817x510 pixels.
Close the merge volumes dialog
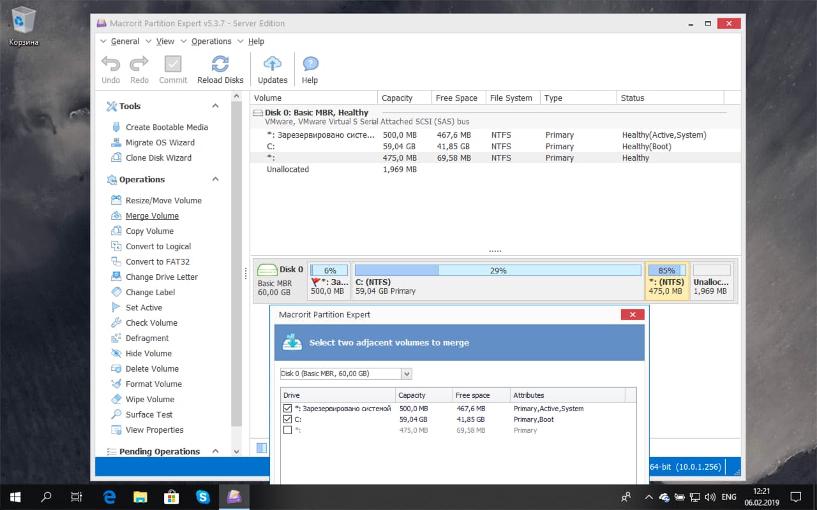(632, 314)
